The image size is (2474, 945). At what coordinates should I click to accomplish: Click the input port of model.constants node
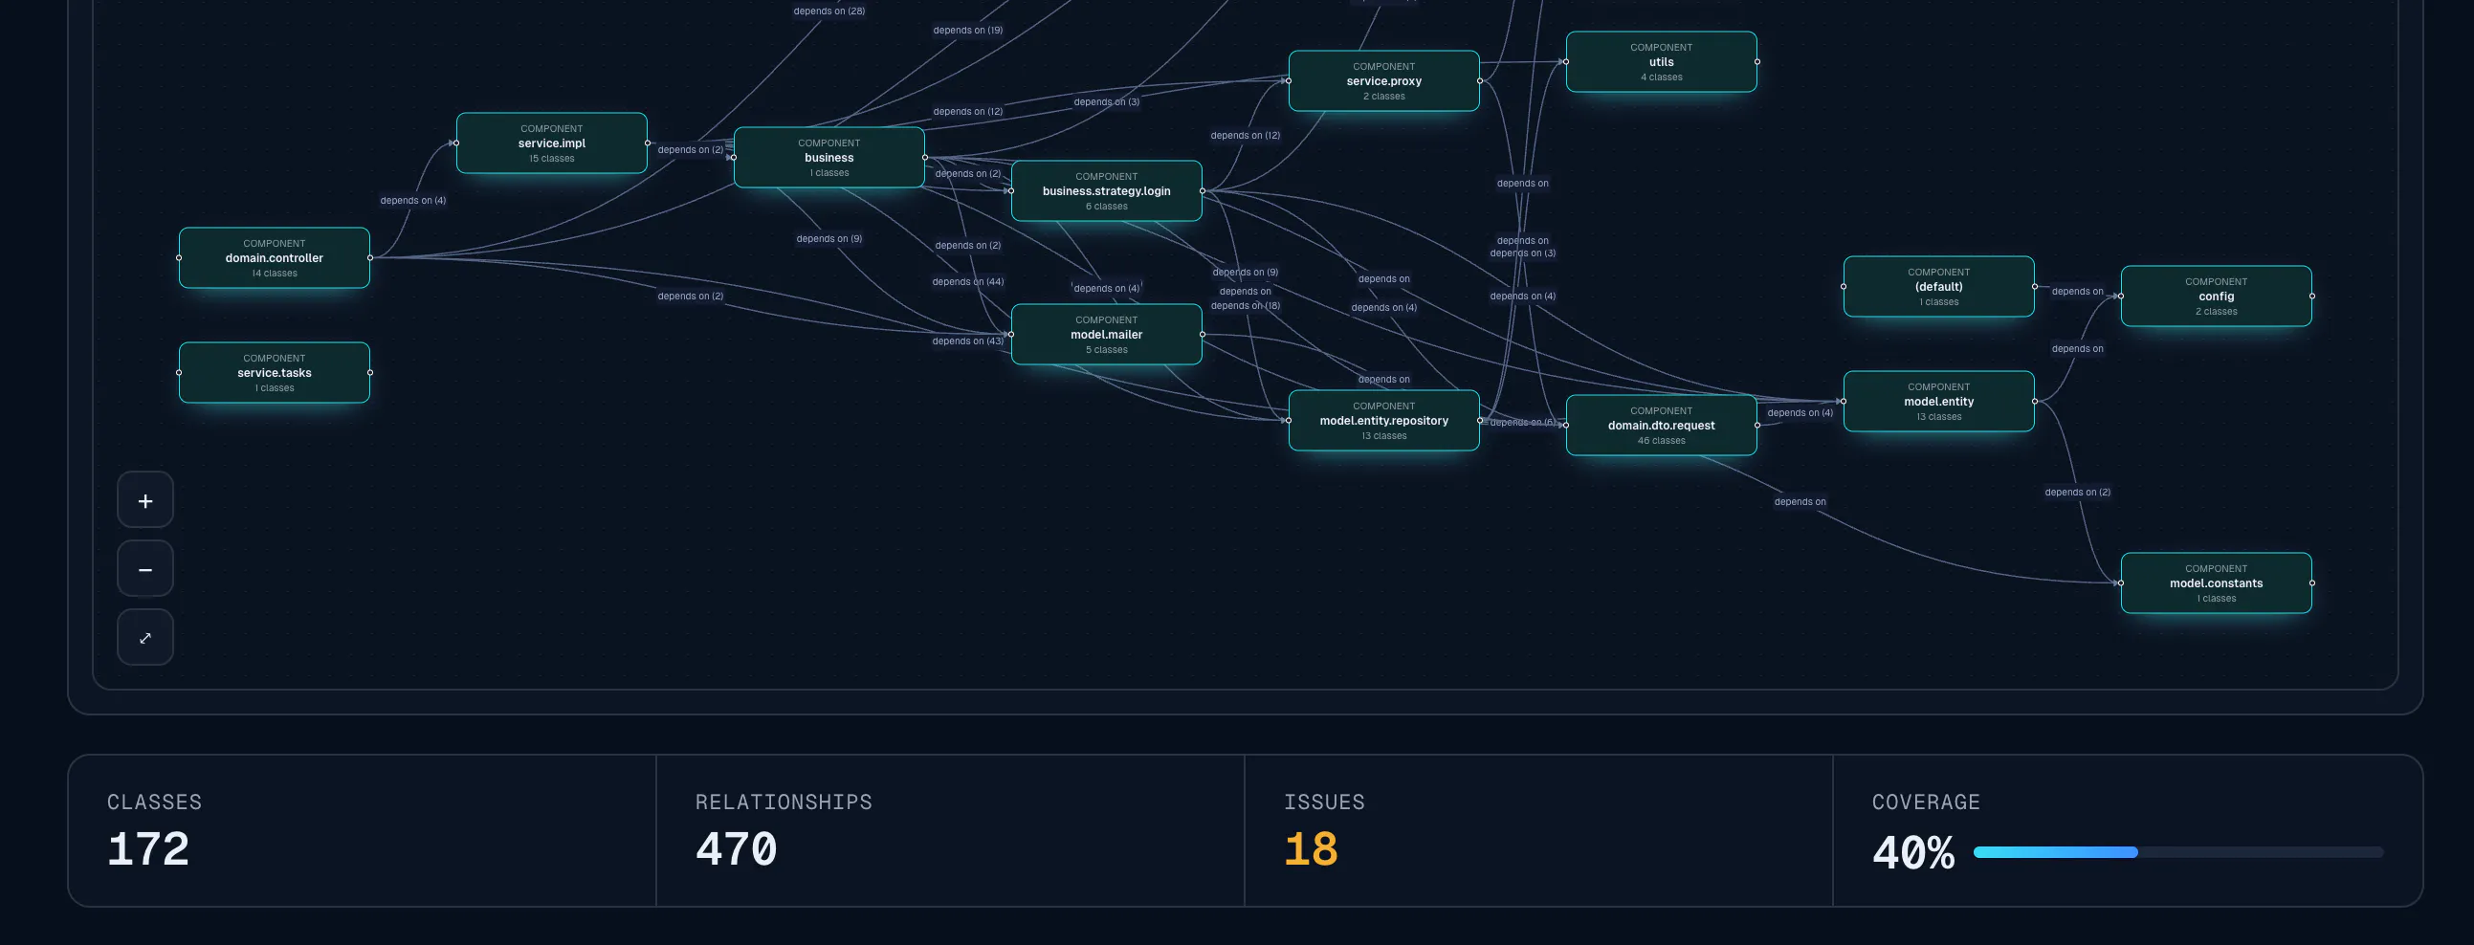(2122, 582)
